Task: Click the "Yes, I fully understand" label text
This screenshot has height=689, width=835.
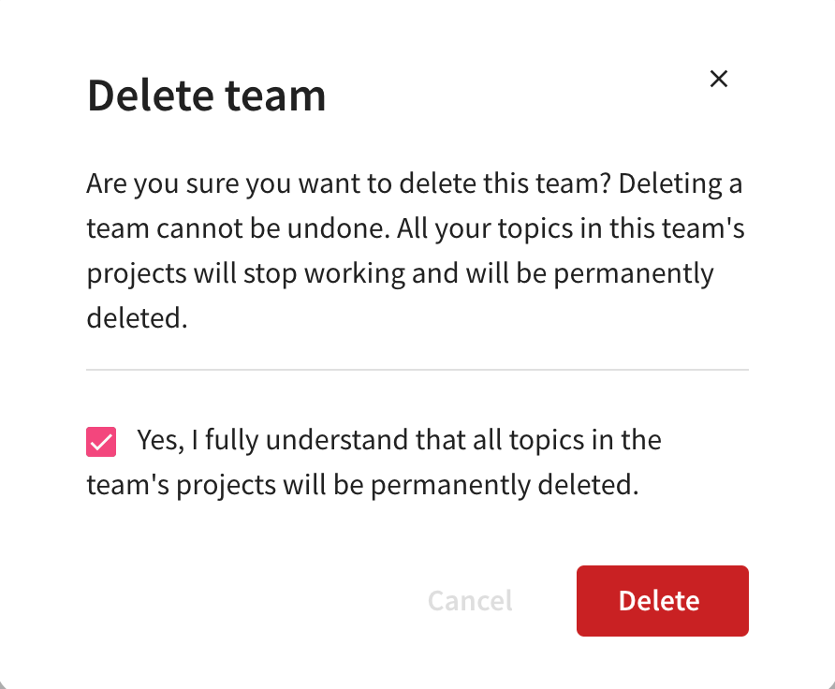Action: (399, 440)
